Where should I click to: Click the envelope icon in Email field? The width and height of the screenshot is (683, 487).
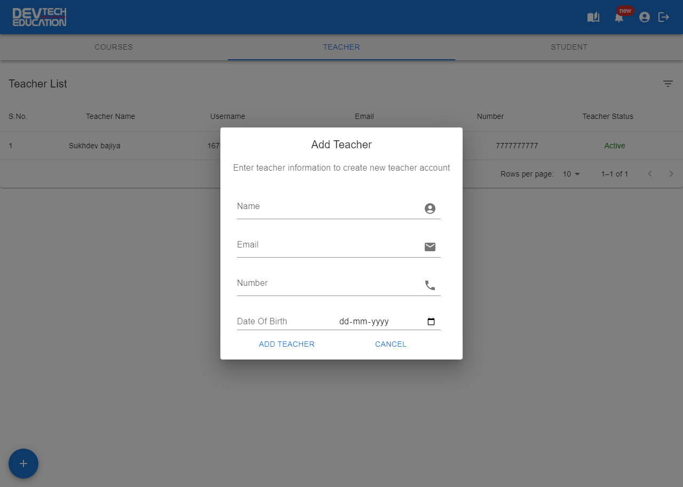click(430, 246)
